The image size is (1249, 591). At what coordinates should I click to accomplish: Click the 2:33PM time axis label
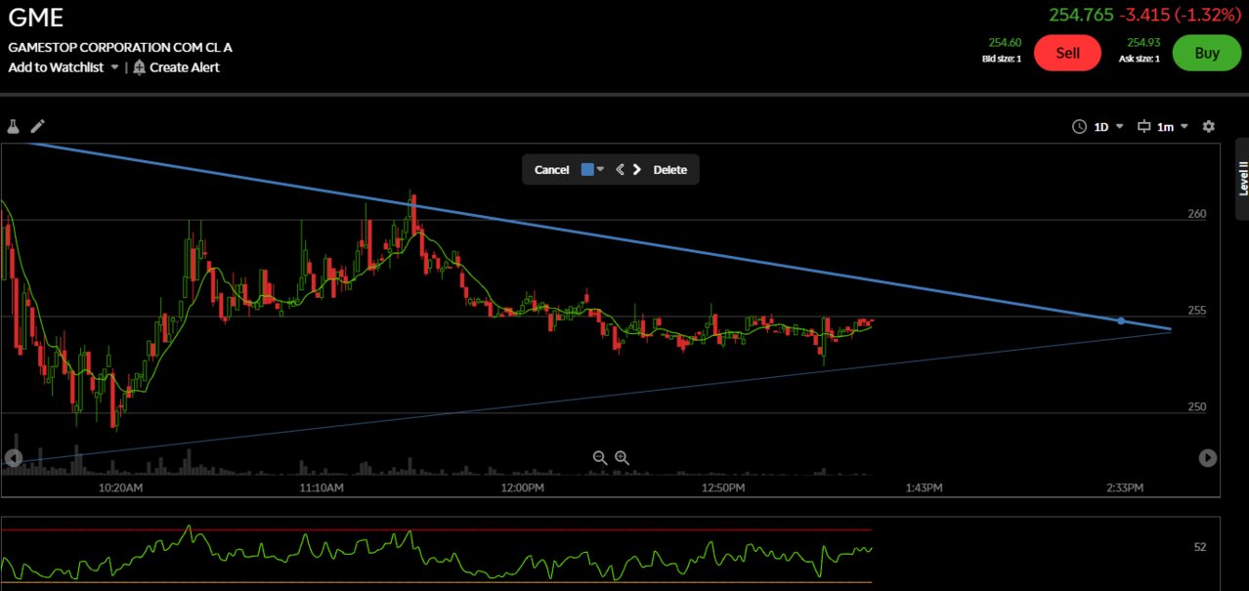1125,487
